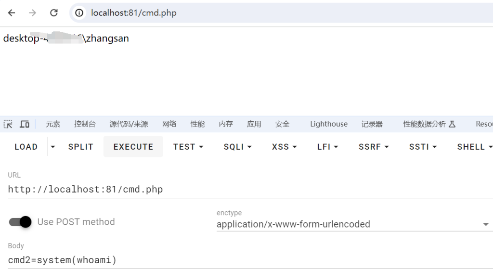Reload the page with refresh icon

point(54,13)
